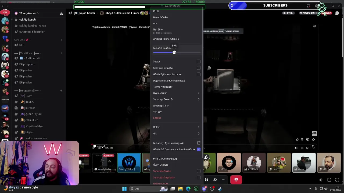Open the activities icon in call controls

(206, 180)
